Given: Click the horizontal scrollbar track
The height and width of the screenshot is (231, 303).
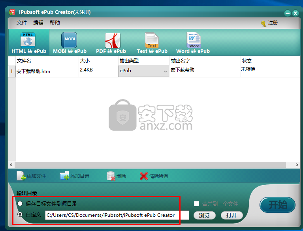Looking at the screenshot, I should pyautogui.click(x=151, y=165).
